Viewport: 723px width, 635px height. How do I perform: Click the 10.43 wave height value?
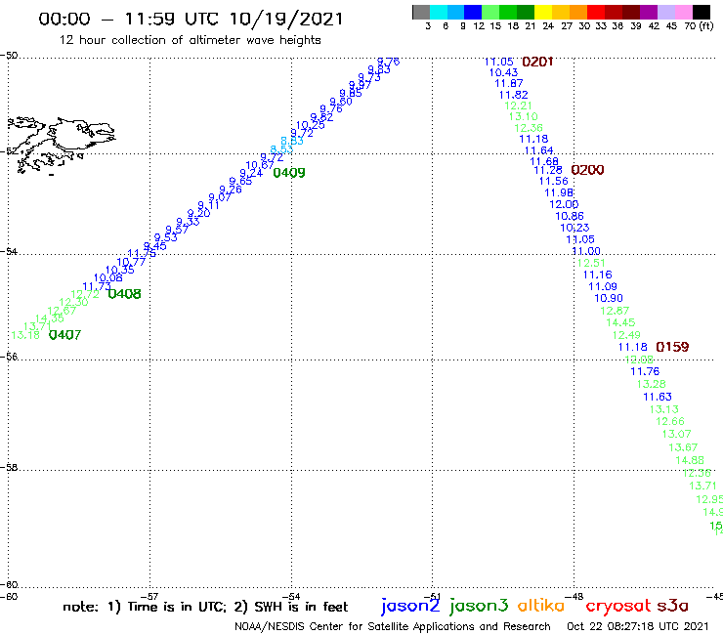click(x=503, y=73)
